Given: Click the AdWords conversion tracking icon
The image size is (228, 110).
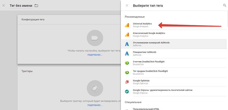Looking at the screenshot, I should 127,44.
